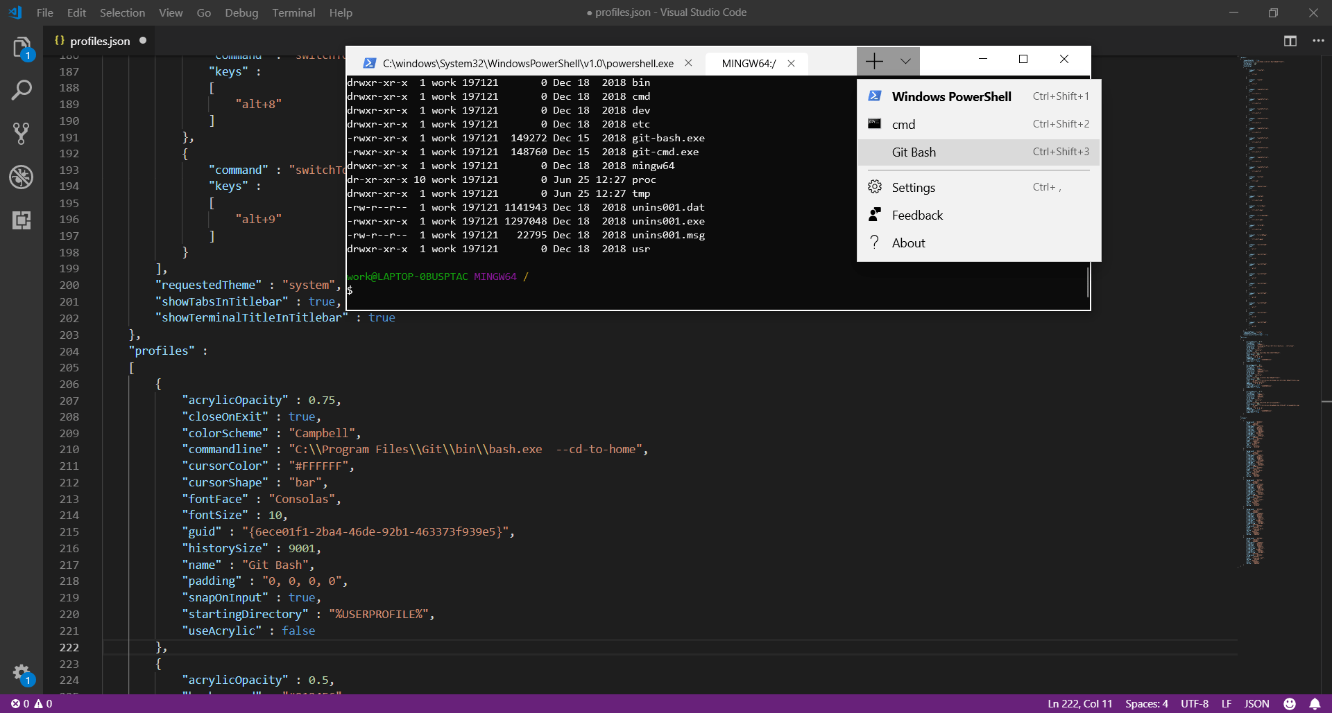1332x713 pixels.
Task: Go to line via Ln 222, Col 11
Action: tap(1078, 703)
